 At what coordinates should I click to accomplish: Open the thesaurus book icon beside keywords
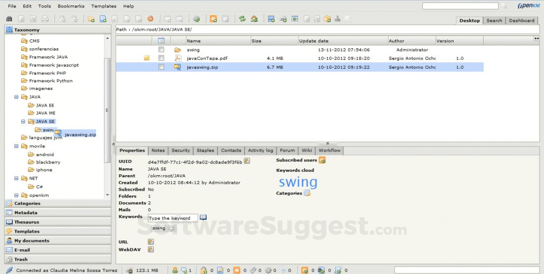pyautogui.click(x=203, y=218)
